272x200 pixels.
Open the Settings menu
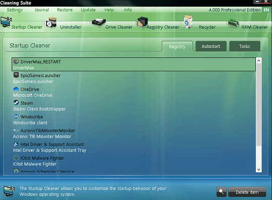pos(15,10)
